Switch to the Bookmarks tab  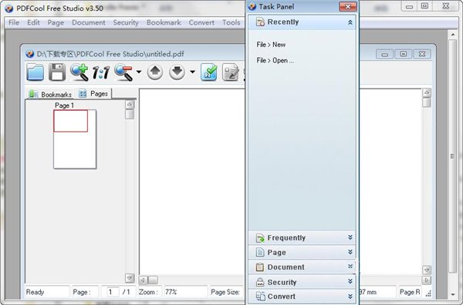click(50, 94)
